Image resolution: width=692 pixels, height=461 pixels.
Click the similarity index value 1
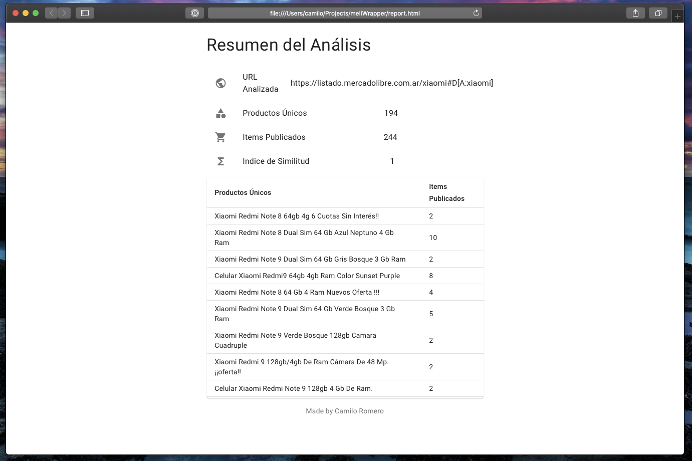tap(392, 161)
